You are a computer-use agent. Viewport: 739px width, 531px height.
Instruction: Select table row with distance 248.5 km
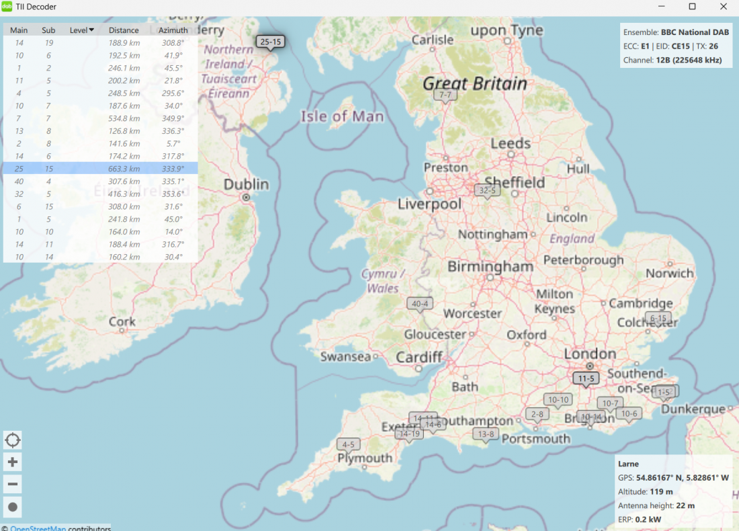pos(100,93)
